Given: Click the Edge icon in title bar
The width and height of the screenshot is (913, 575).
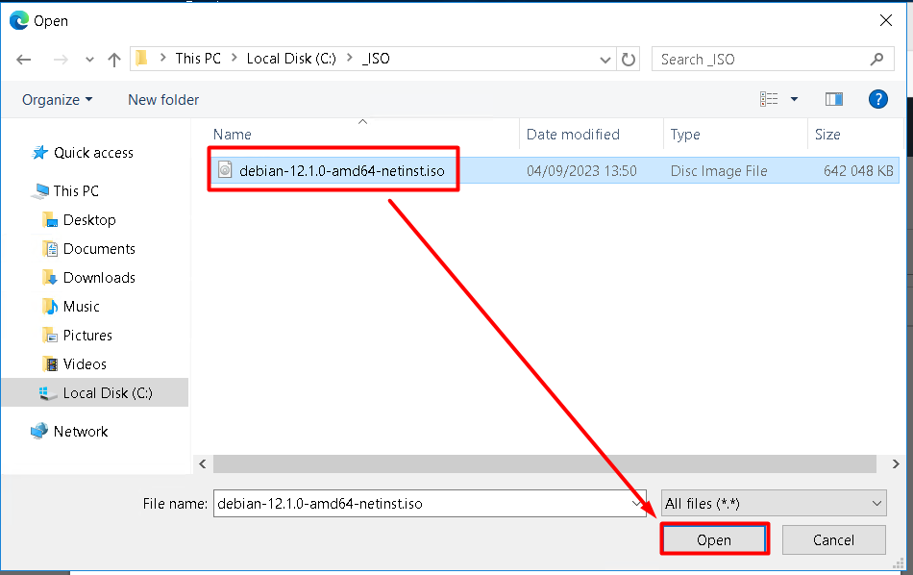Looking at the screenshot, I should point(19,20).
